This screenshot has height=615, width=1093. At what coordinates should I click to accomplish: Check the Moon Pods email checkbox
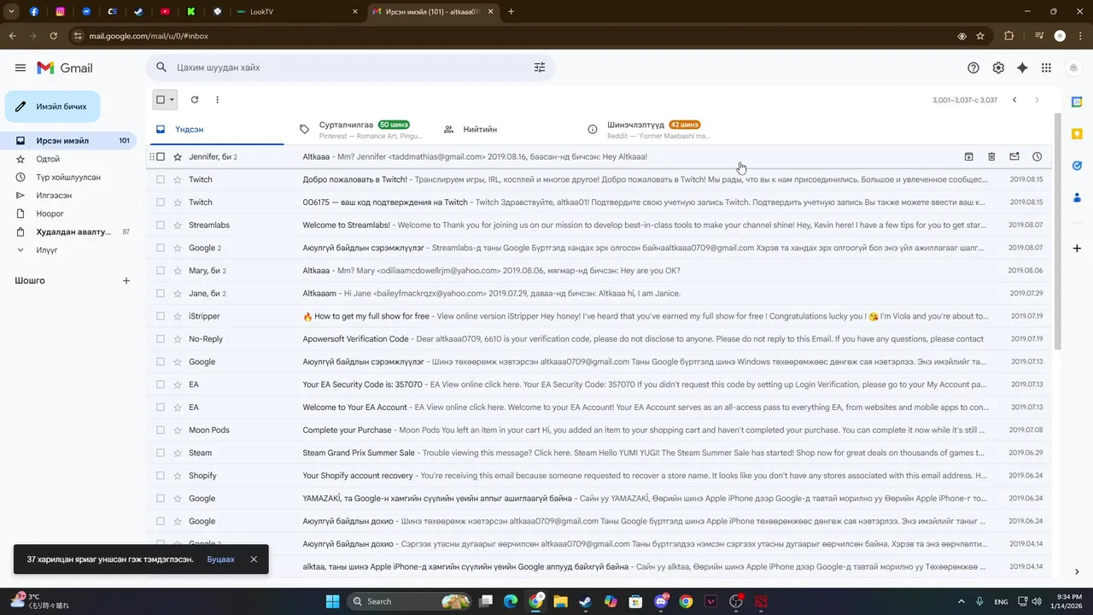pyautogui.click(x=161, y=430)
